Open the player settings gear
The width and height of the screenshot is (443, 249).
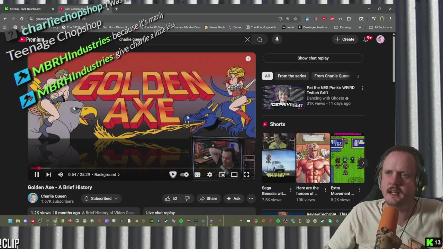[x=210, y=175]
